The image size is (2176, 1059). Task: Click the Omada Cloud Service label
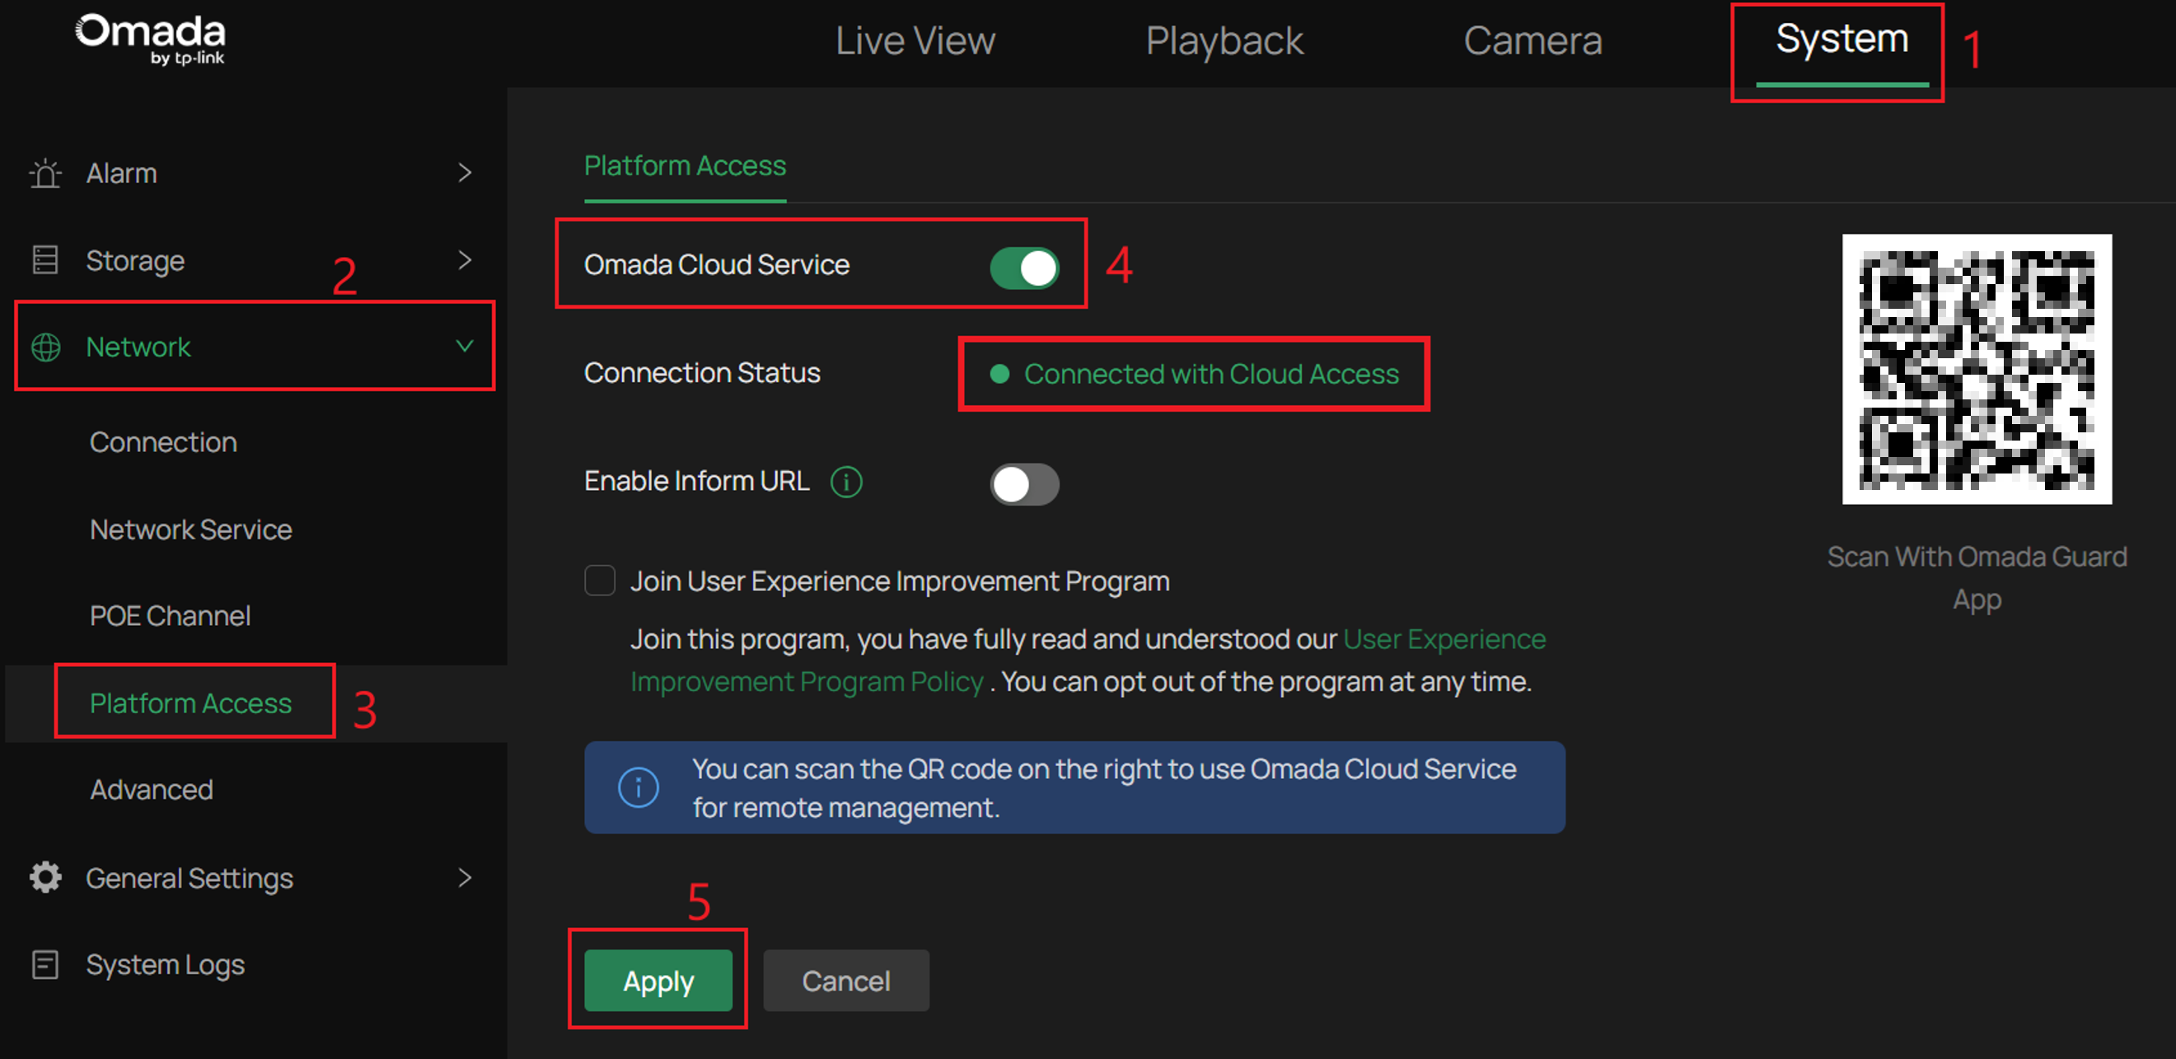716,264
